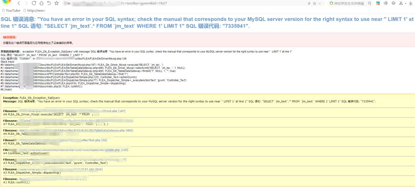The image size is (415, 195).
Task: Click '#1 FLEA::runMVC()' entry
Action: point(17,183)
